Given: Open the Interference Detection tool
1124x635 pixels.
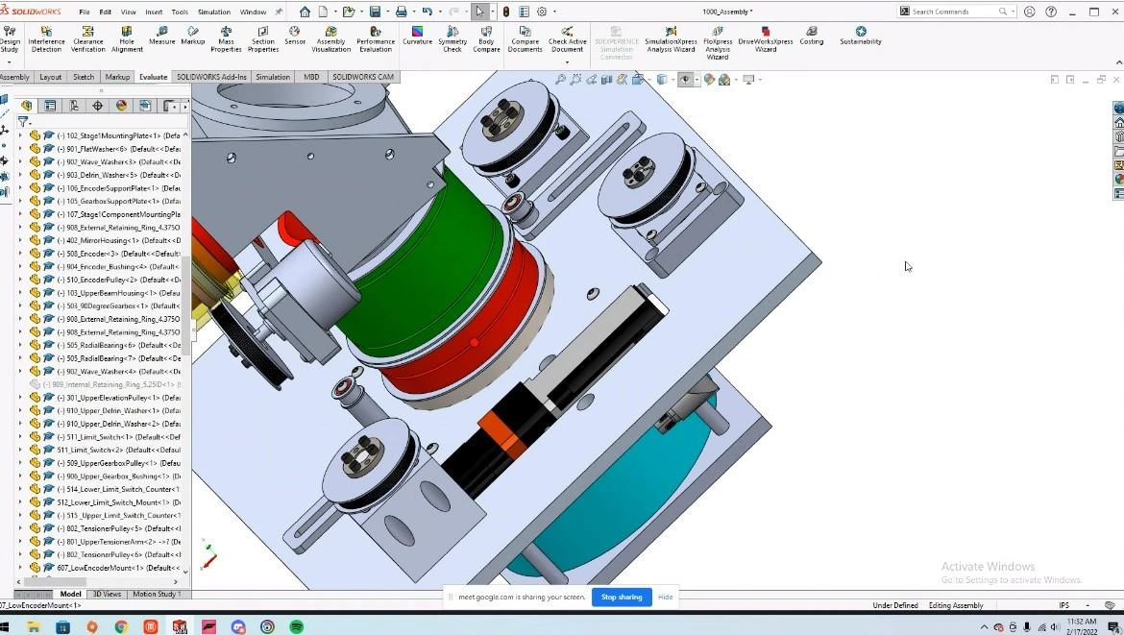Looking at the screenshot, I should point(46,39).
